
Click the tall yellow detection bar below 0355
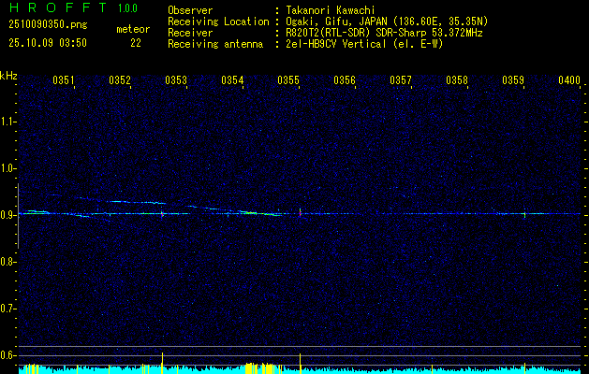[301, 364]
